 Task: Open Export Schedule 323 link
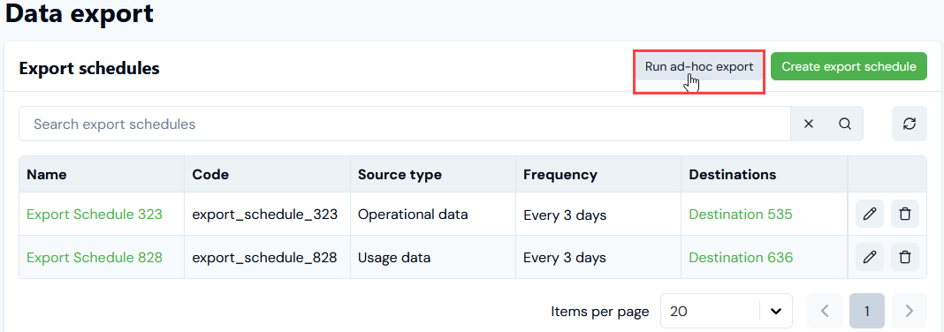coord(95,214)
